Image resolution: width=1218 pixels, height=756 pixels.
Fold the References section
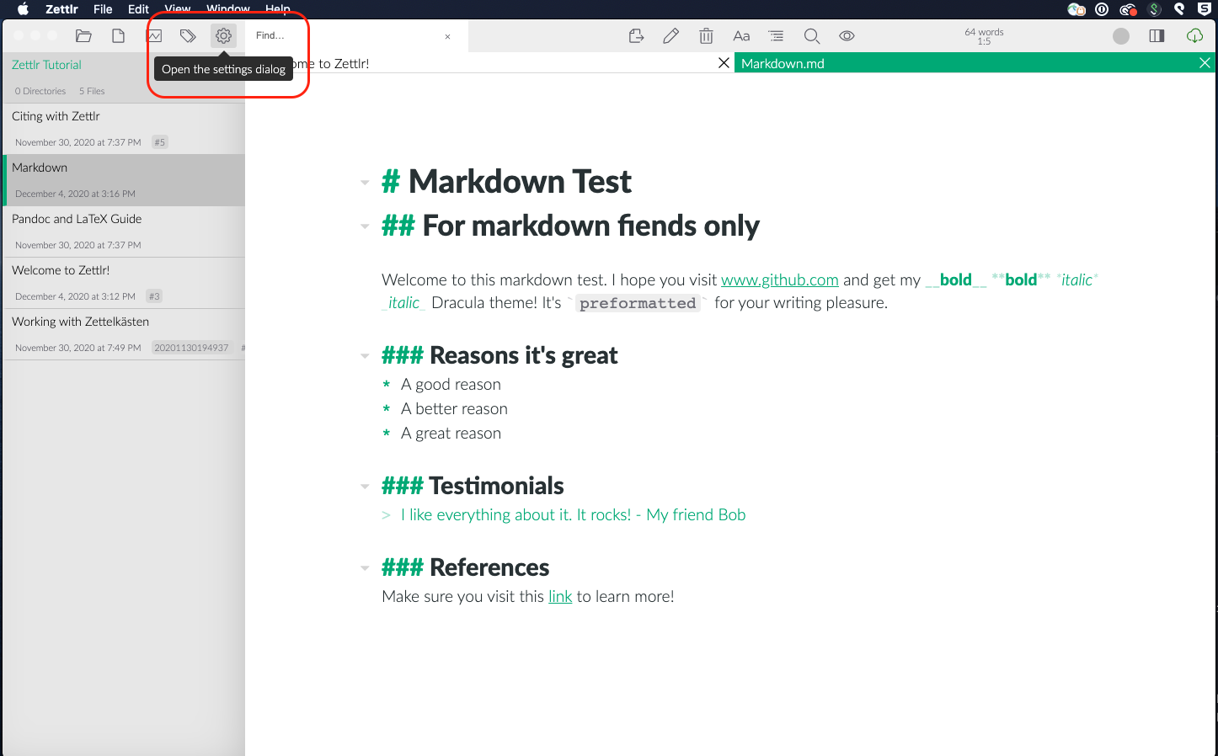point(365,568)
